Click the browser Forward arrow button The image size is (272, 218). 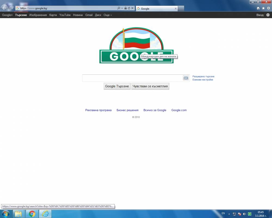click(x=11, y=8)
